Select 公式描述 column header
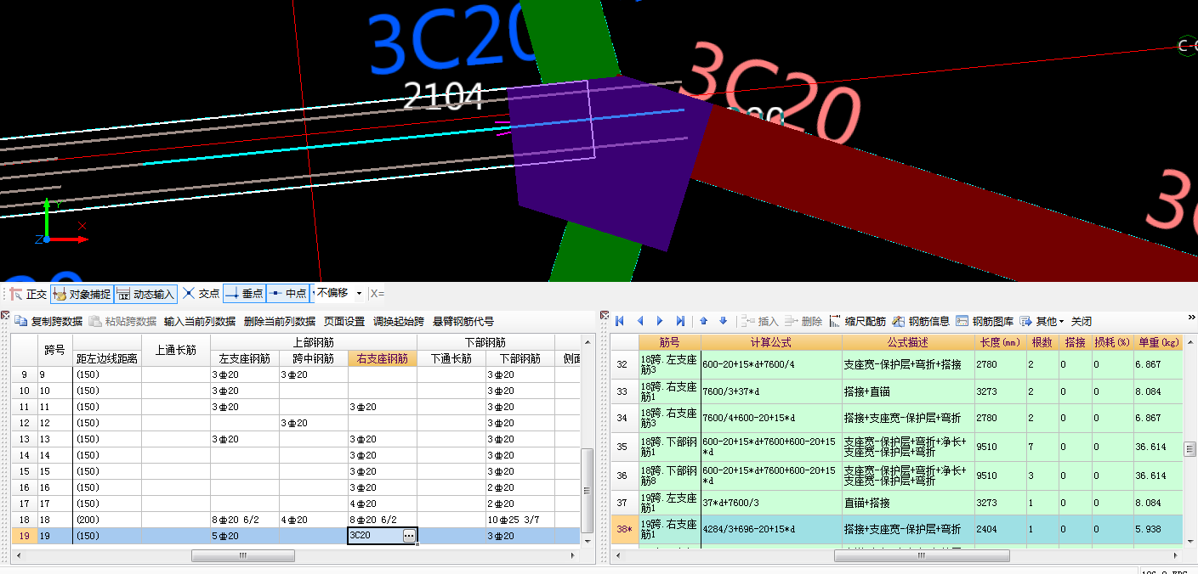This screenshot has width=1198, height=574. (x=908, y=342)
